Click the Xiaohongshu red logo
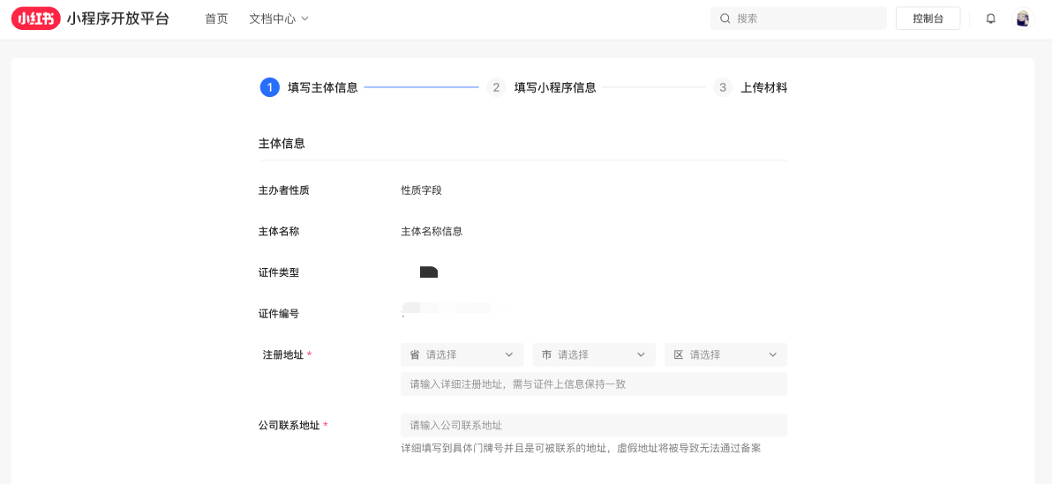 click(36, 19)
